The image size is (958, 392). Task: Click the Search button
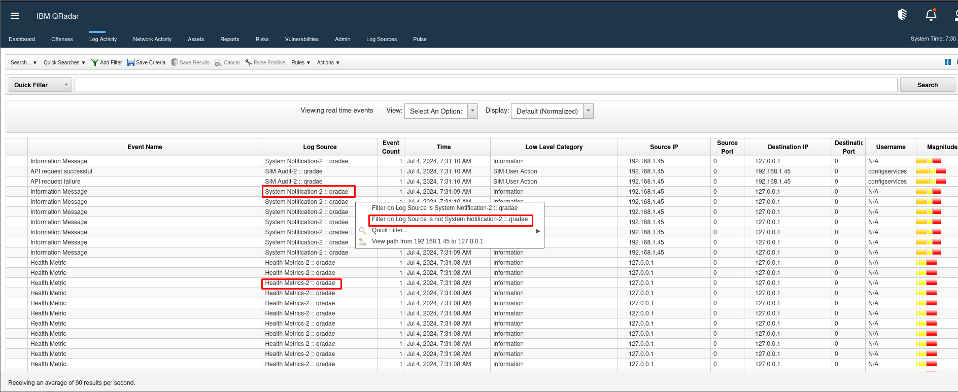928,85
